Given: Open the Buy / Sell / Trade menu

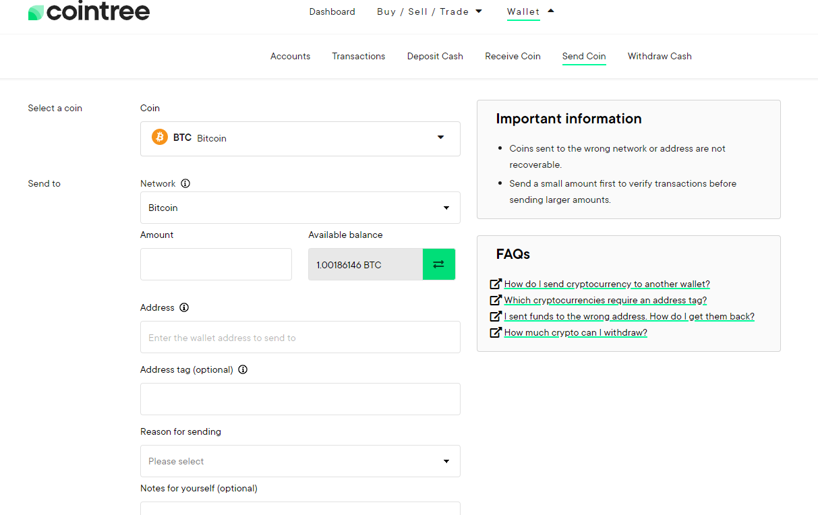Looking at the screenshot, I should [x=423, y=11].
